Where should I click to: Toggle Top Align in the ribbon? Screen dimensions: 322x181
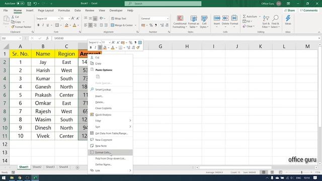[86, 19]
